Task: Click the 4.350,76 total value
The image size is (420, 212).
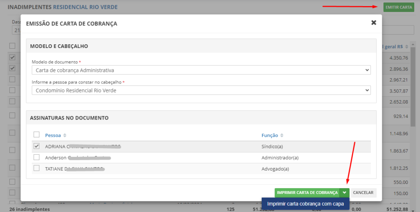Action: click(399, 58)
